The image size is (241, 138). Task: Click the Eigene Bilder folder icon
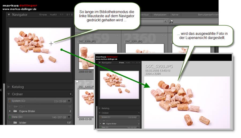click(x=15, y=111)
